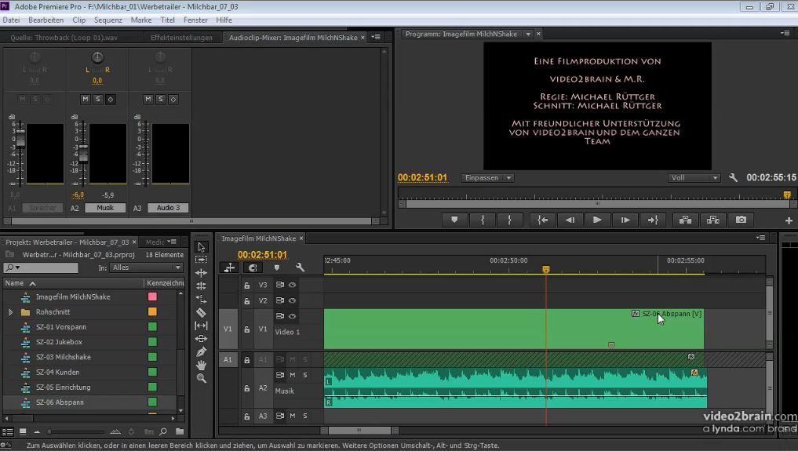Select the Rolling Edit tool

[x=202, y=286]
